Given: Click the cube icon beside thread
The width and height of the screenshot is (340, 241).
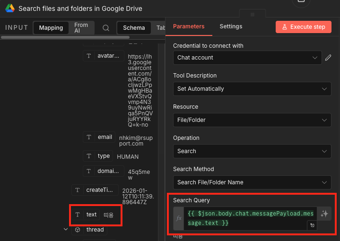Looking at the screenshot, I should click(x=78, y=230).
